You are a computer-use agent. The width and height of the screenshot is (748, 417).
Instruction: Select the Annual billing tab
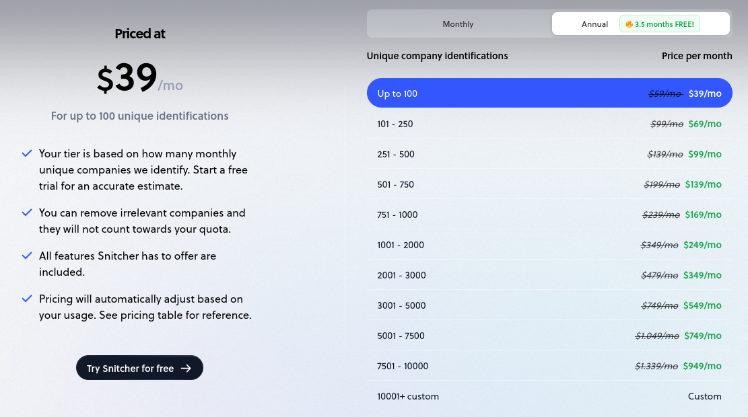coord(641,24)
